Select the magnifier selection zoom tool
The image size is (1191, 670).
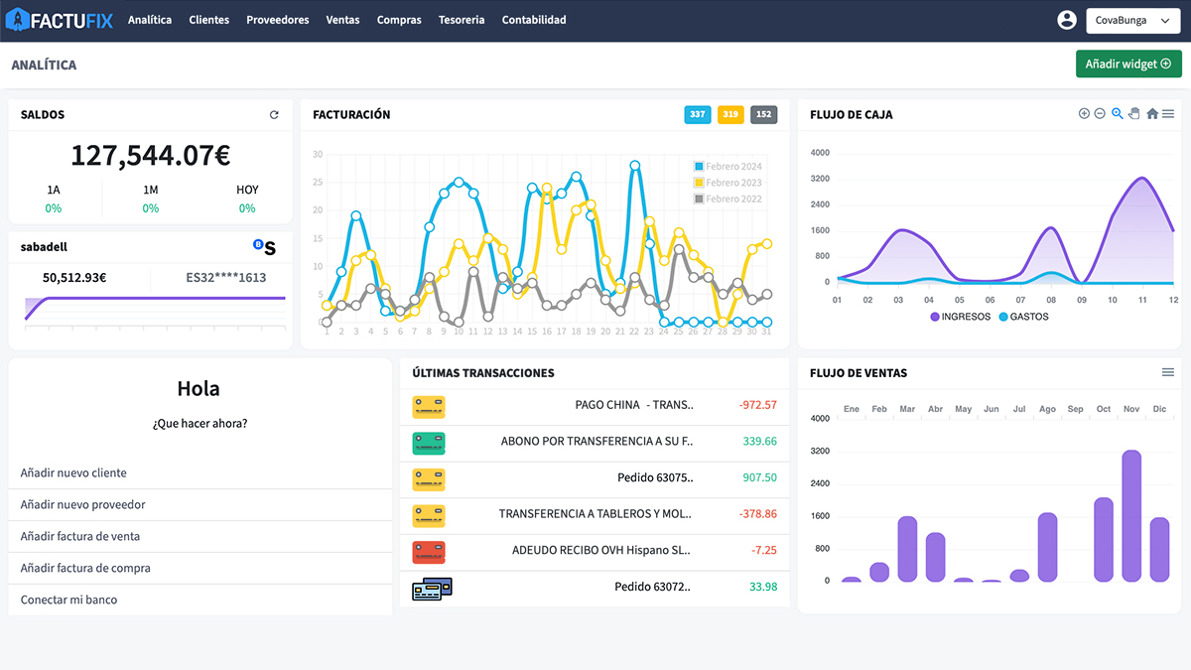click(x=1118, y=114)
